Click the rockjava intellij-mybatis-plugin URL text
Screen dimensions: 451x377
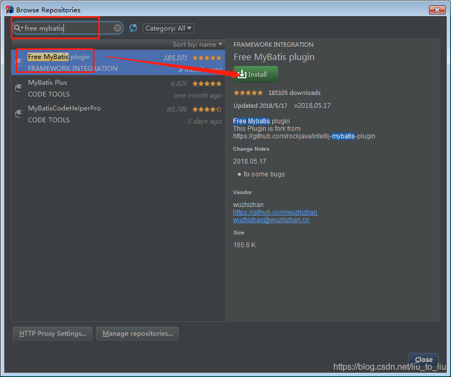pyautogui.click(x=304, y=136)
